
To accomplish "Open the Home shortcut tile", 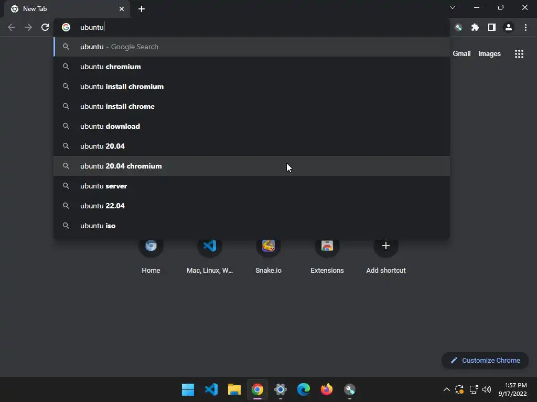I will 151,256.
